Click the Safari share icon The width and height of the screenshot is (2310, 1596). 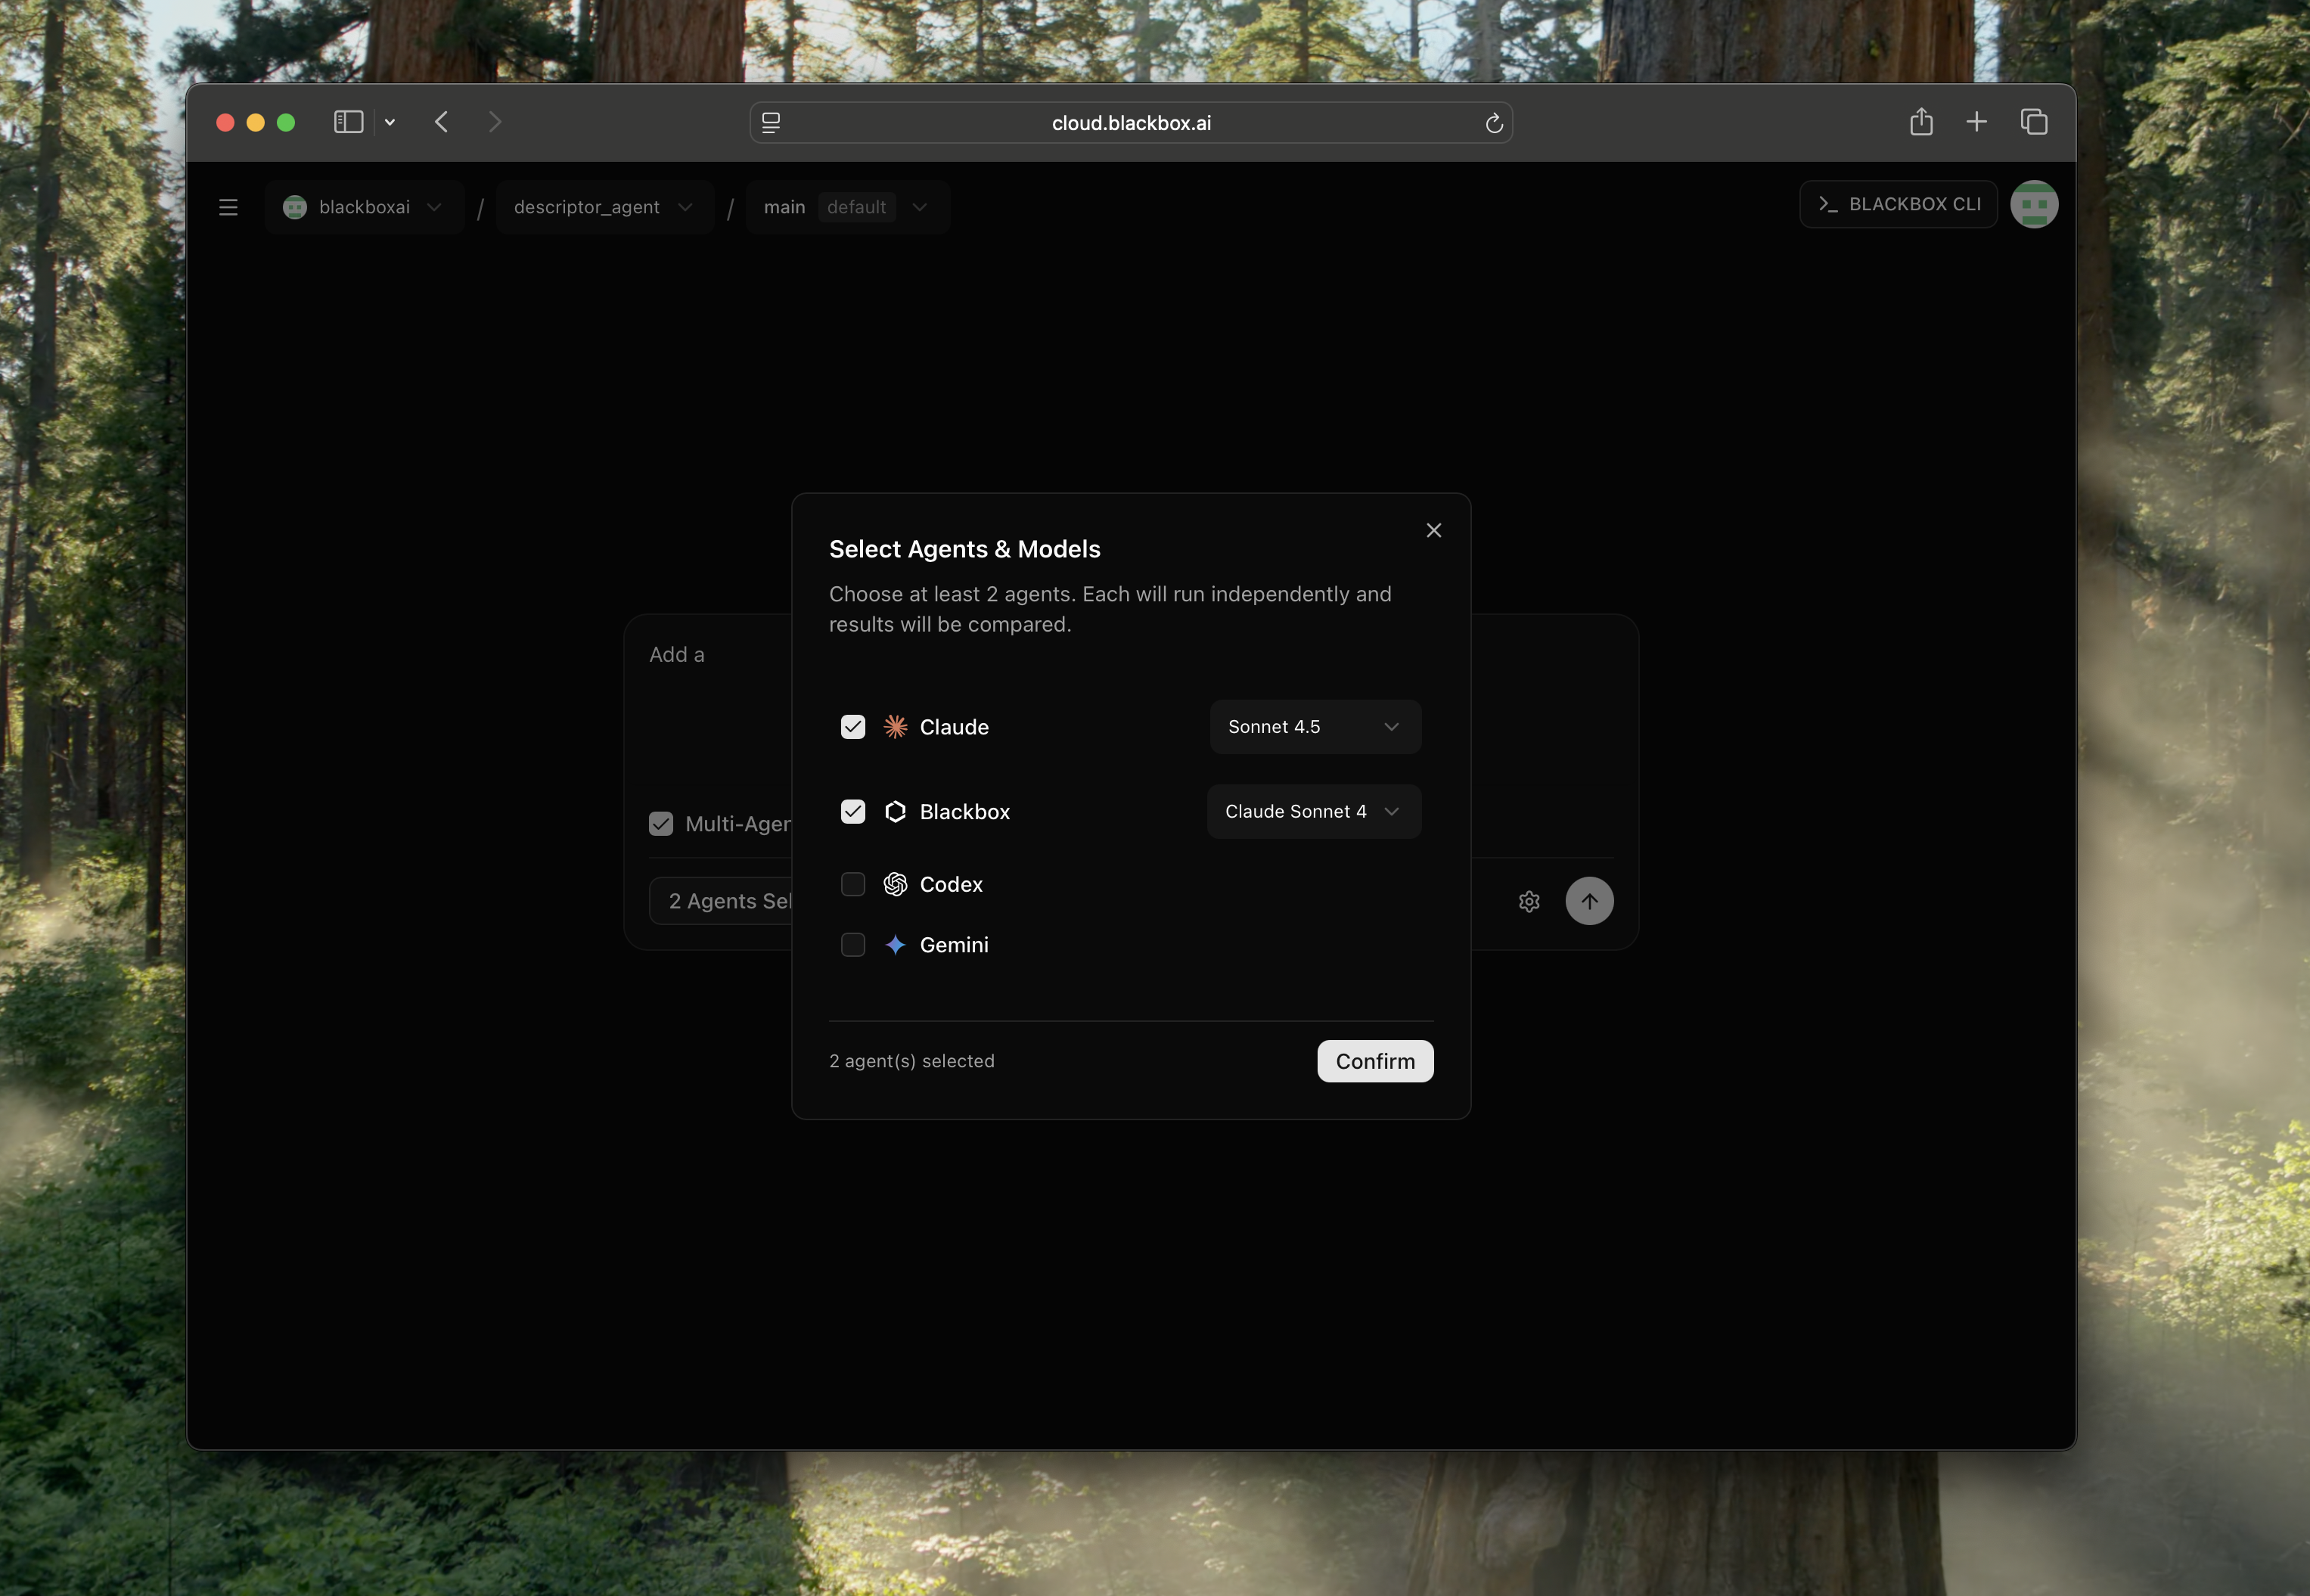(1920, 122)
